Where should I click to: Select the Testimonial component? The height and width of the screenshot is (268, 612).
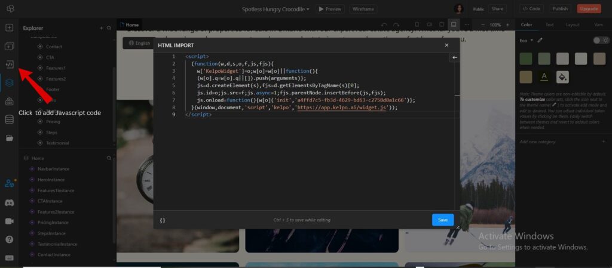click(x=57, y=143)
